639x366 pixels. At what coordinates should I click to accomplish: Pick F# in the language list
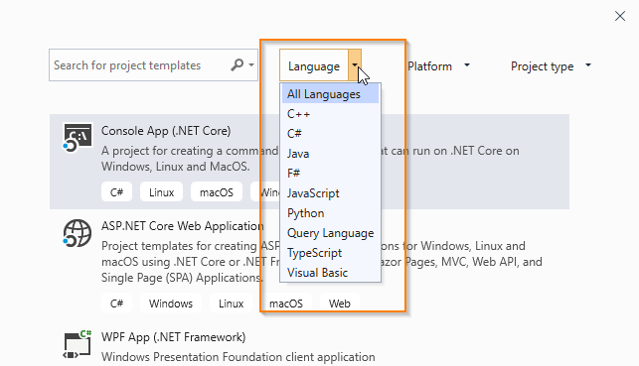pos(330,174)
